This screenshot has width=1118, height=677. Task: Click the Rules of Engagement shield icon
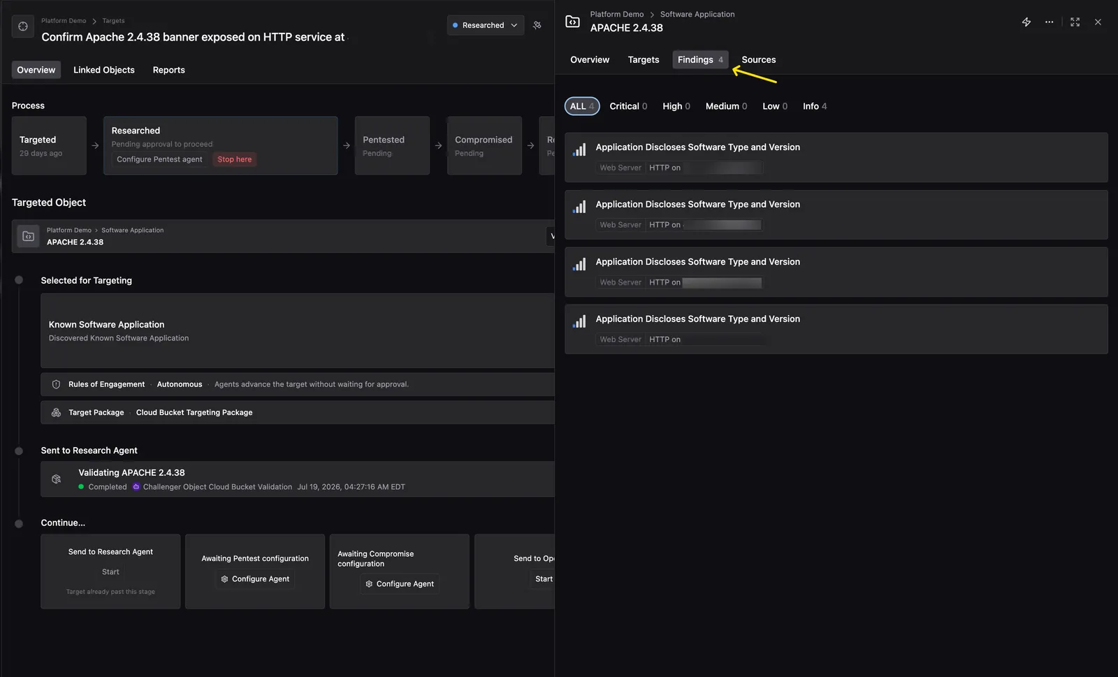point(56,384)
